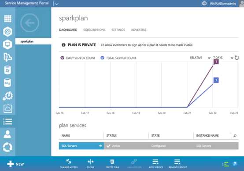The height and width of the screenshot is (171, 244).
Task: Search plan services with magnifier icon
Action: coord(235,136)
